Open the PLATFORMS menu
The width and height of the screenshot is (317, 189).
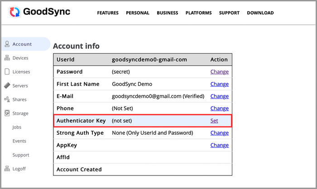198,13
